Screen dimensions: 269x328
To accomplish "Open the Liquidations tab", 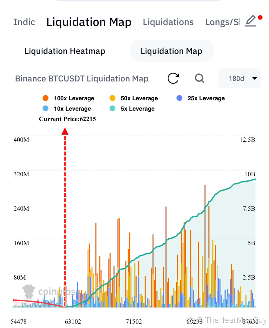I will coord(168,22).
